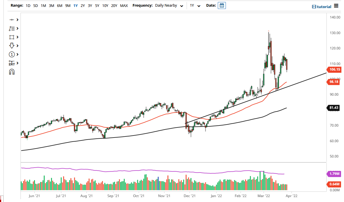
Task: Click the 106.15 current price label
Action: click(334, 69)
